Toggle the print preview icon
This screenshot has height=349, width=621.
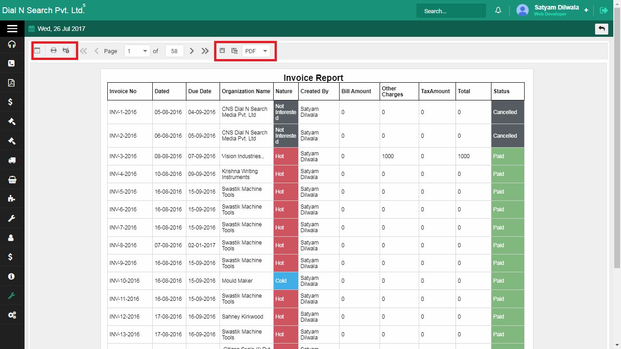tap(37, 50)
